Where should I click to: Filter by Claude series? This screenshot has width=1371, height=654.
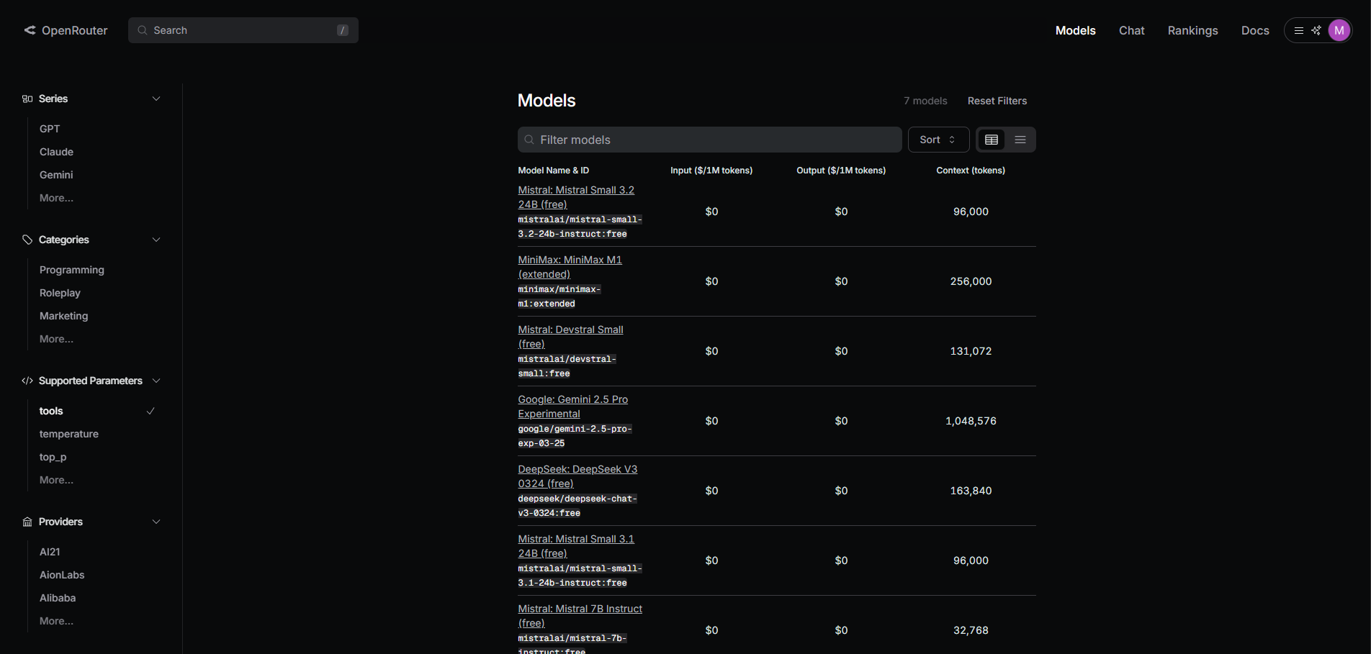point(56,152)
